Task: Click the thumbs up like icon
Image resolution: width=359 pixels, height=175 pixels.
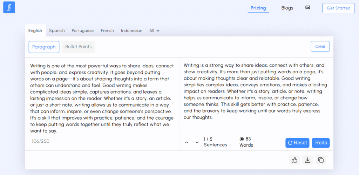Action: click(x=294, y=160)
